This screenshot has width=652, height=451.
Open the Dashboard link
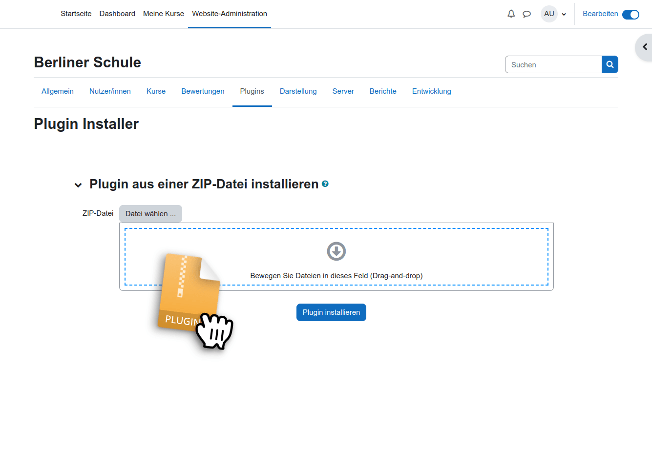tap(117, 14)
